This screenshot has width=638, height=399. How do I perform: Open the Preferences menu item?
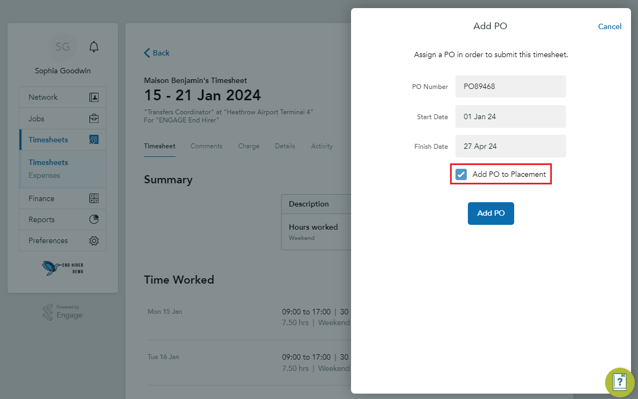(62, 240)
